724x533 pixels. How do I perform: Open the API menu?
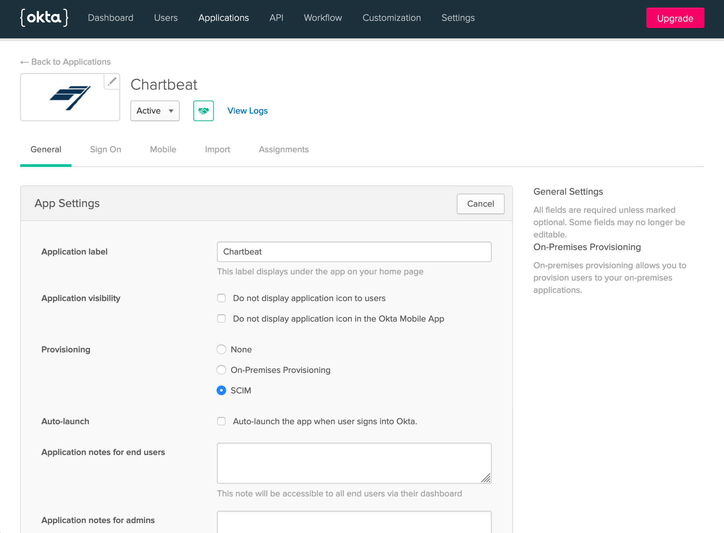[x=276, y=18]
